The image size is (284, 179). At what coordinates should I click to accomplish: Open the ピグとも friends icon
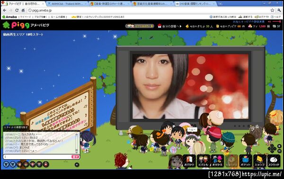tap(203, 161)
